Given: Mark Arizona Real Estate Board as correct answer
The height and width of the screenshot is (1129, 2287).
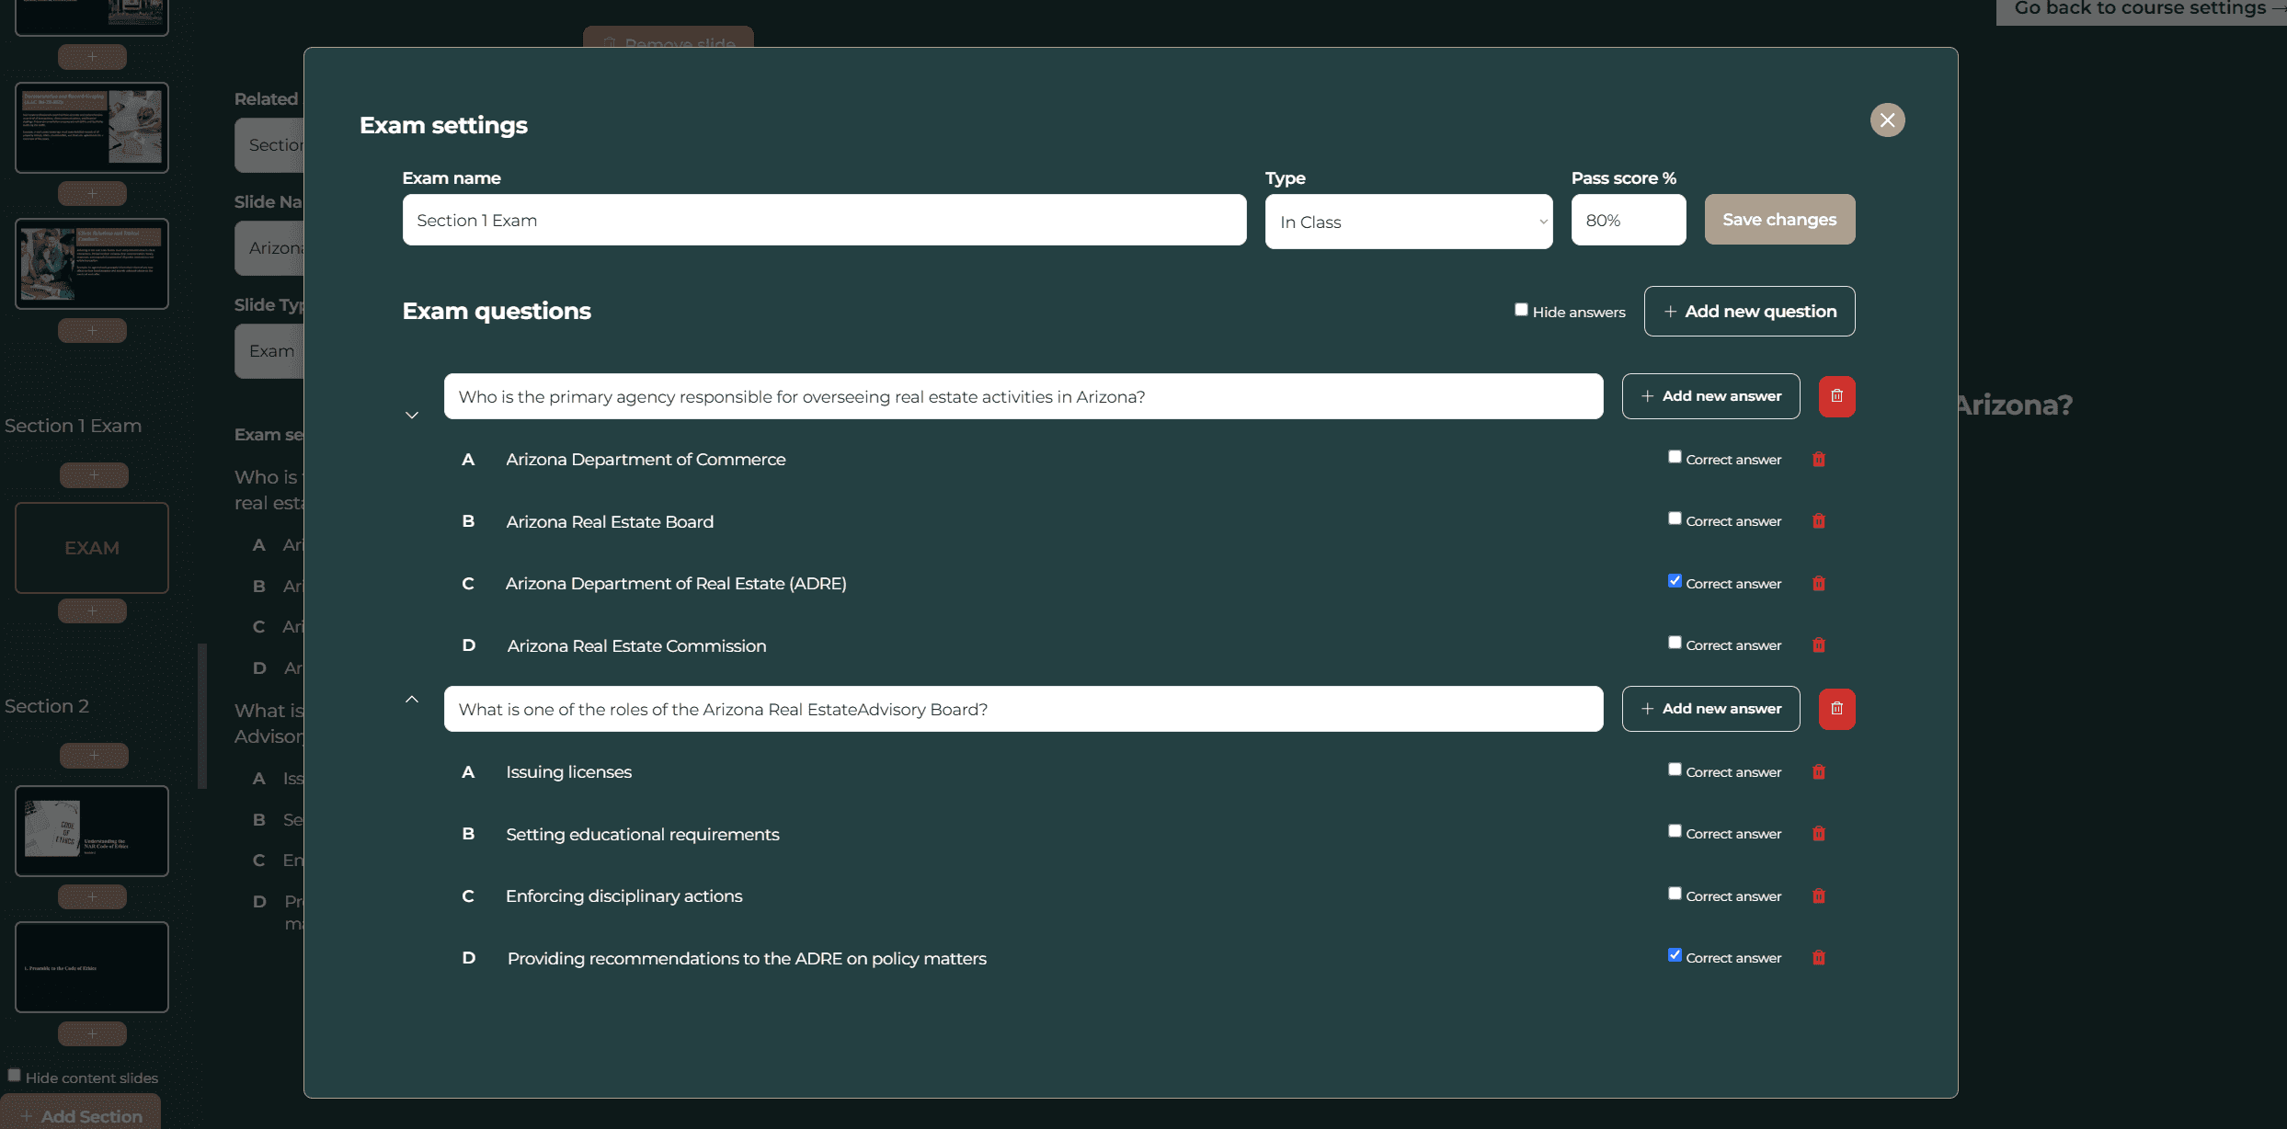Looking at the screenshot, I should [x=1675, y=519].
